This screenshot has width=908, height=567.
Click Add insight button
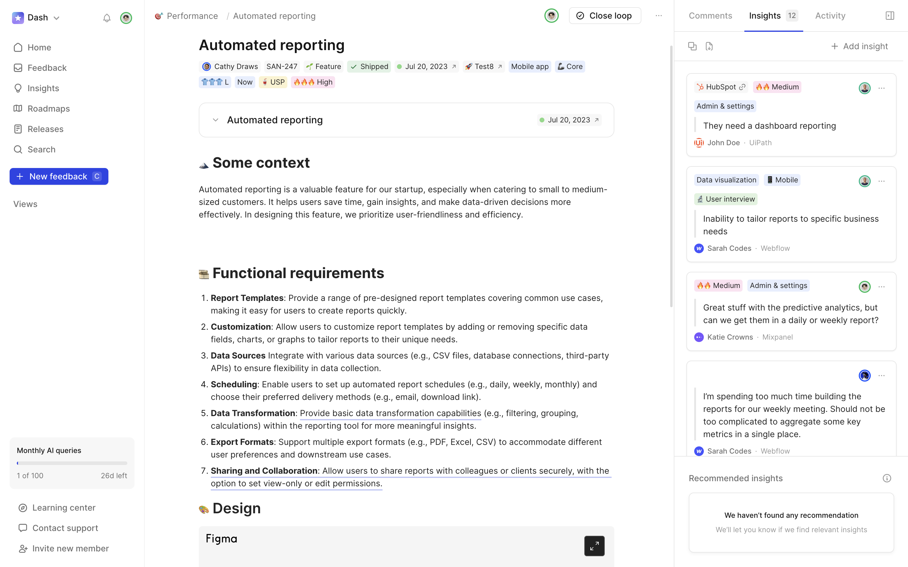(859, 46)
